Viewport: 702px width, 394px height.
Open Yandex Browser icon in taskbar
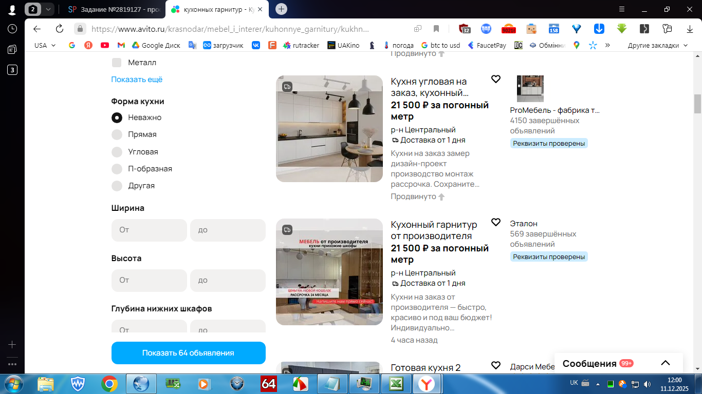click(x=426, y=383)
